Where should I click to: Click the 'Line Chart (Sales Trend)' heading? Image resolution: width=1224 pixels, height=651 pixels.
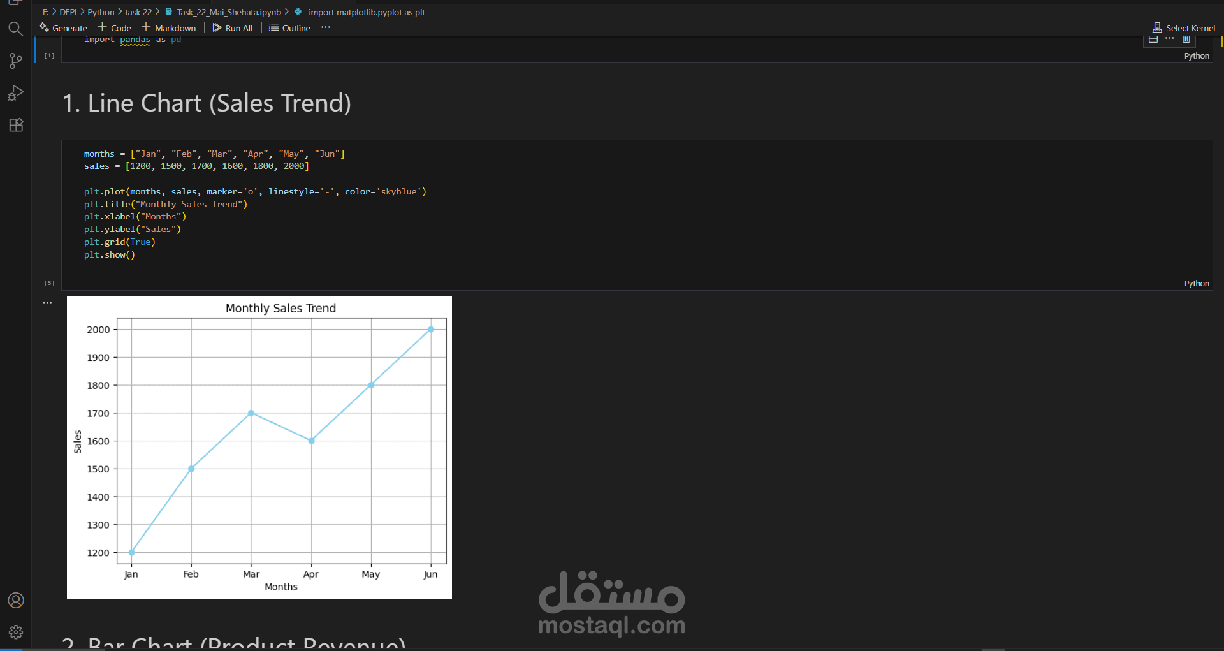(x=207, y=103)
